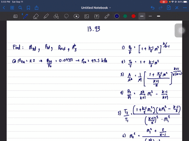
Task: Tap the battery percentage indicator
Action: (180, 2)
